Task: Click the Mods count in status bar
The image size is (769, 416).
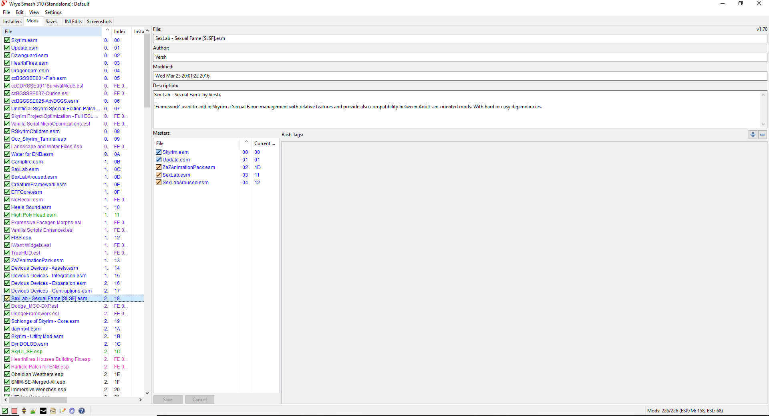Action: click(x=685, y=411)
